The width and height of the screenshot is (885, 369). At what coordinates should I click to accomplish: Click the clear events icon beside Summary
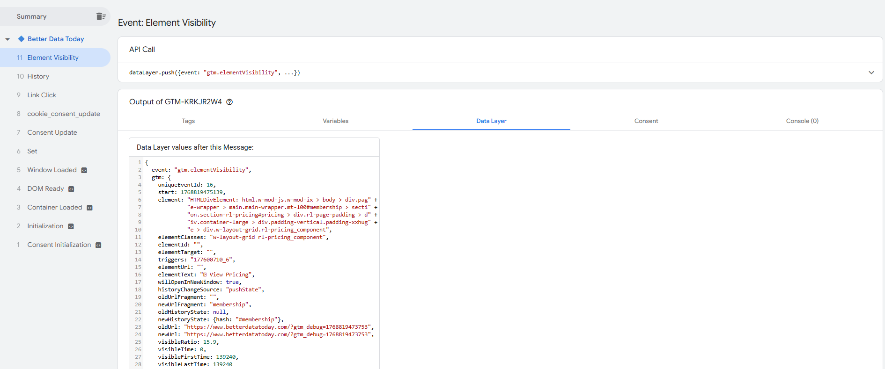pyautogui.click(x=101, y=16)
